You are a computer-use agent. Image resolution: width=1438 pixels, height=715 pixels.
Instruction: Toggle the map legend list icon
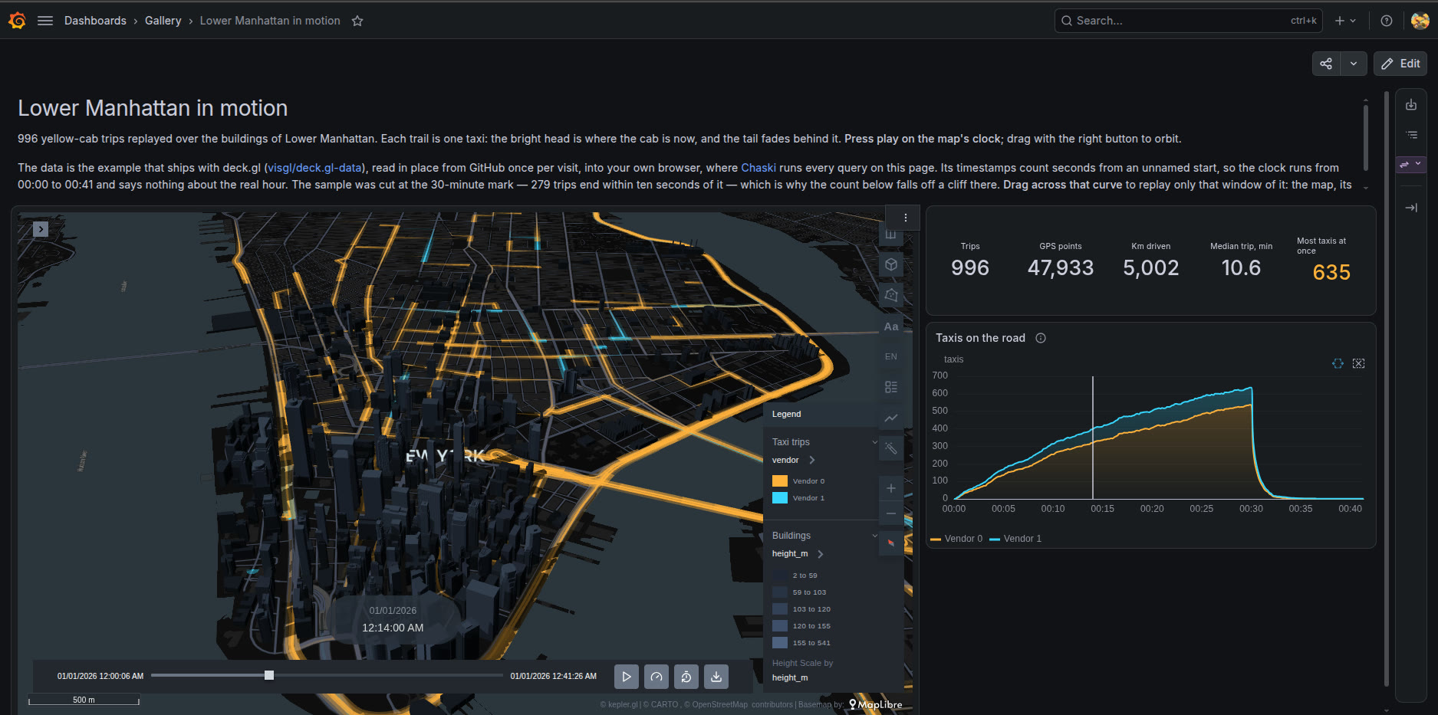pos(891,387)
